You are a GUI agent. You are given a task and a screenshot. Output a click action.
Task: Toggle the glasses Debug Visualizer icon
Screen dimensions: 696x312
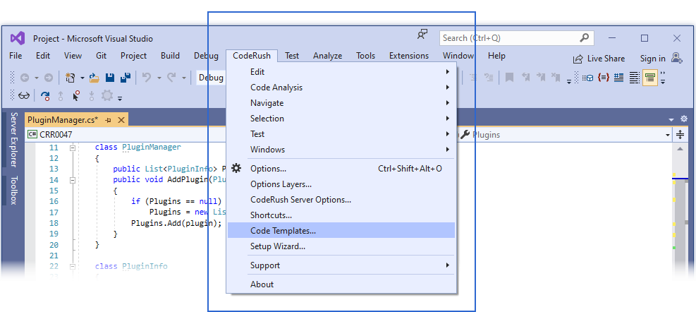[24, 95]
